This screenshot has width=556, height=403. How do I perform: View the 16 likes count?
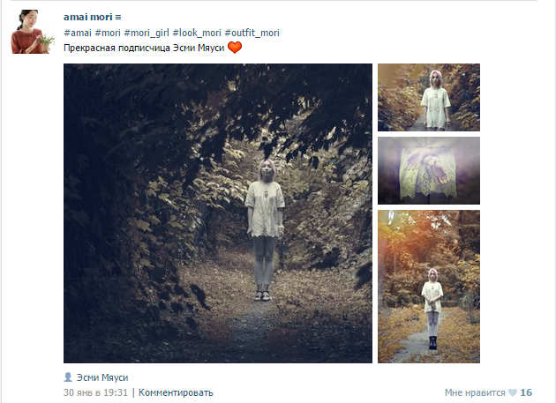click(x=526, y=392)
